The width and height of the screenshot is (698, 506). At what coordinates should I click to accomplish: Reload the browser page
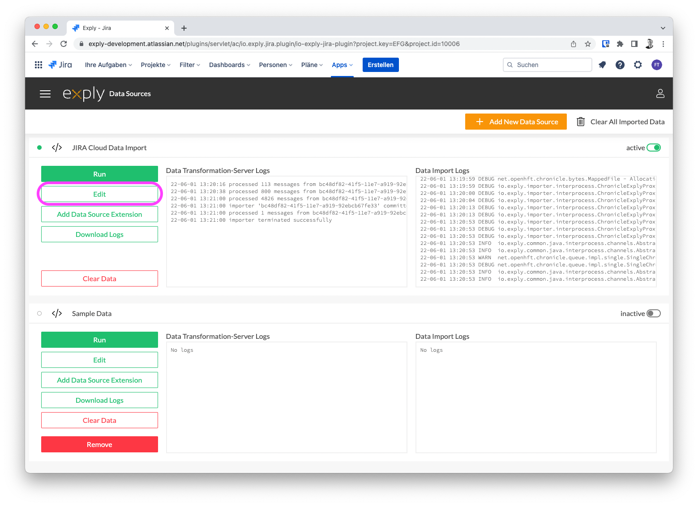pyautogui.click(x=64, y=44)
